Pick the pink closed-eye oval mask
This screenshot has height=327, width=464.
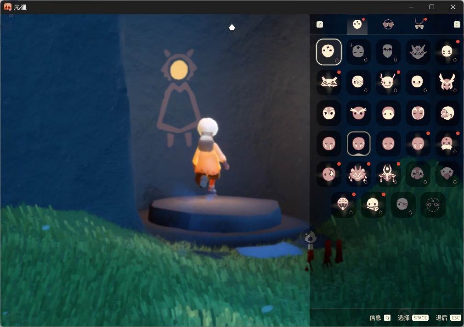[x=418, y=113]
